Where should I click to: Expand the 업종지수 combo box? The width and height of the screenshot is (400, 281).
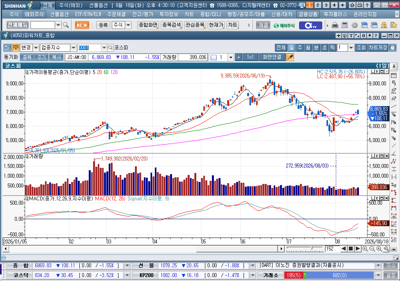74,47
